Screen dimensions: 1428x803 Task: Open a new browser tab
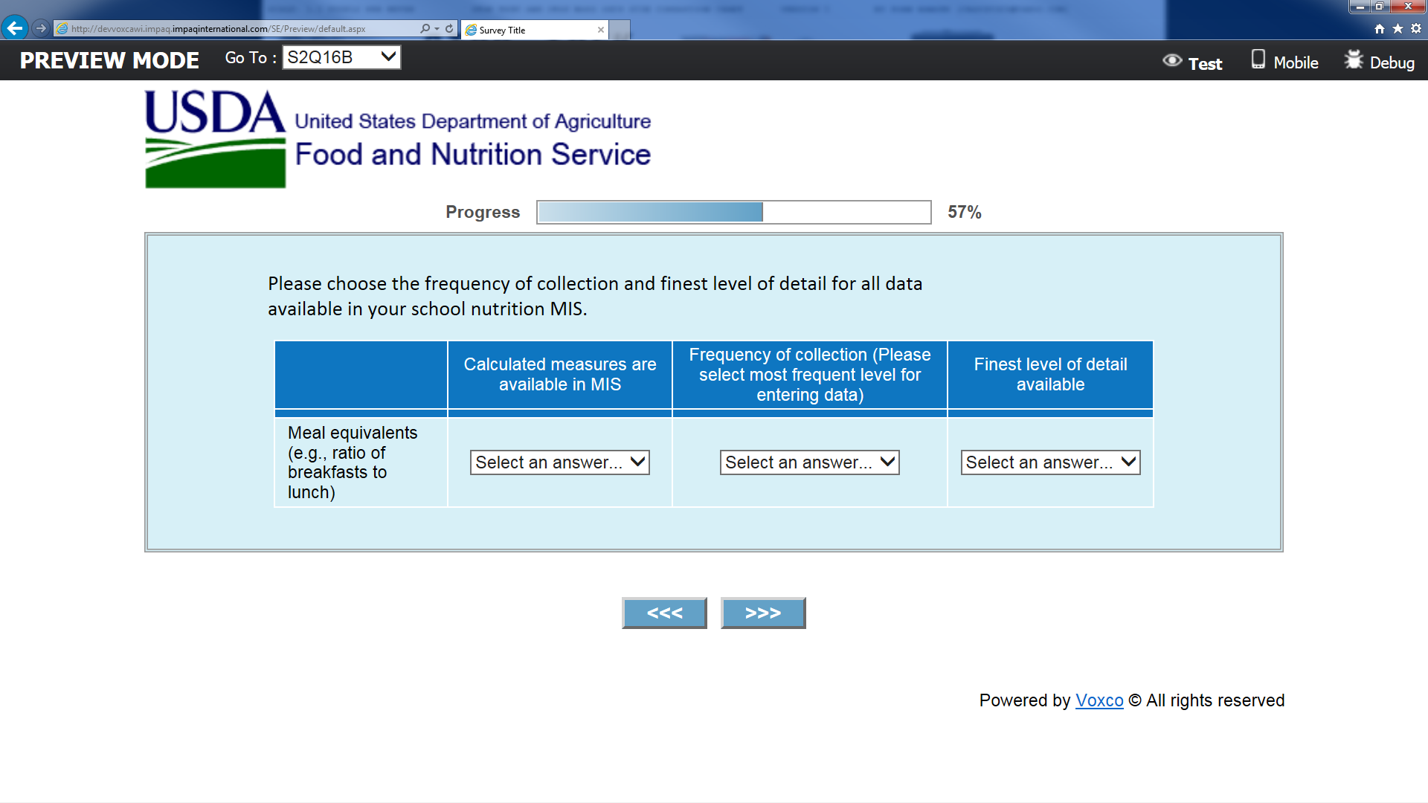tap(620, 30)
